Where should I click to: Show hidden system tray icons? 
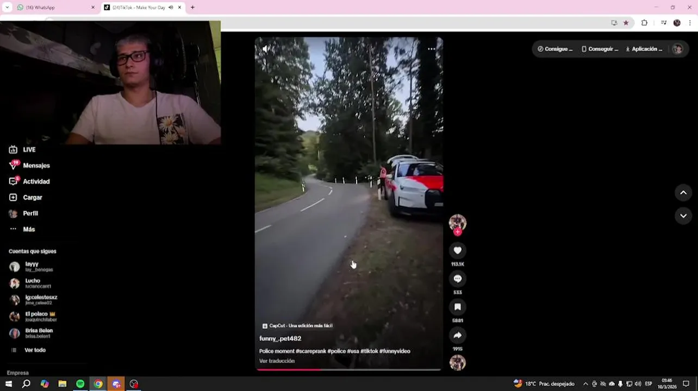[x=585, y=384]
